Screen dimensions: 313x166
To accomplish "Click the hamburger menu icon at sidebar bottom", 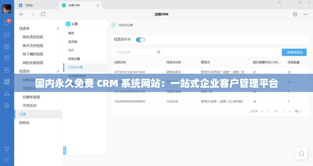I will (7, 159).
